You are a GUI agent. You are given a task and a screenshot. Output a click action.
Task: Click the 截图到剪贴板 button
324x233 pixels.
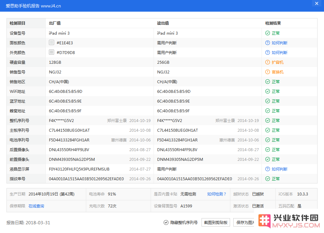click(216, 222)
